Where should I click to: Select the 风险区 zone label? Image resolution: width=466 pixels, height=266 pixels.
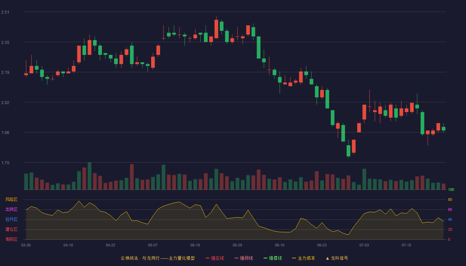[x=11, y=199]
